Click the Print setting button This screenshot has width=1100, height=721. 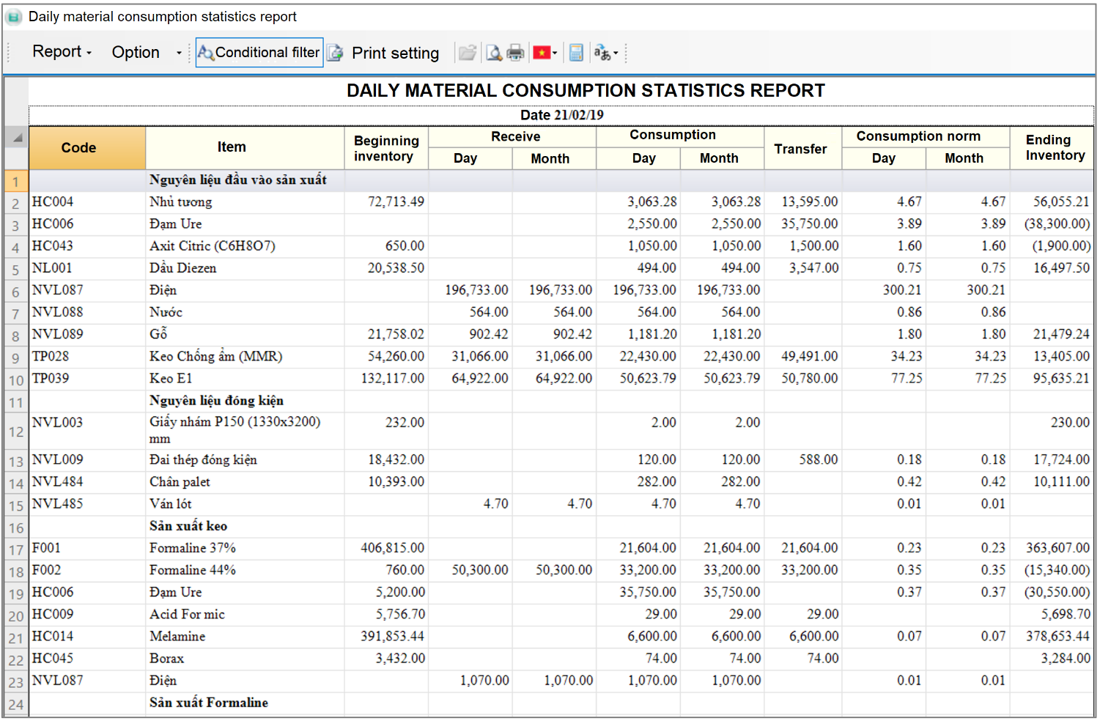(395, 53)
